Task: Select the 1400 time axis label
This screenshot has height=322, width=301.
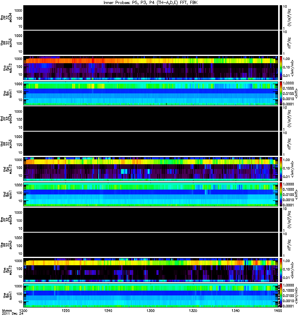Action: [278, 310]
